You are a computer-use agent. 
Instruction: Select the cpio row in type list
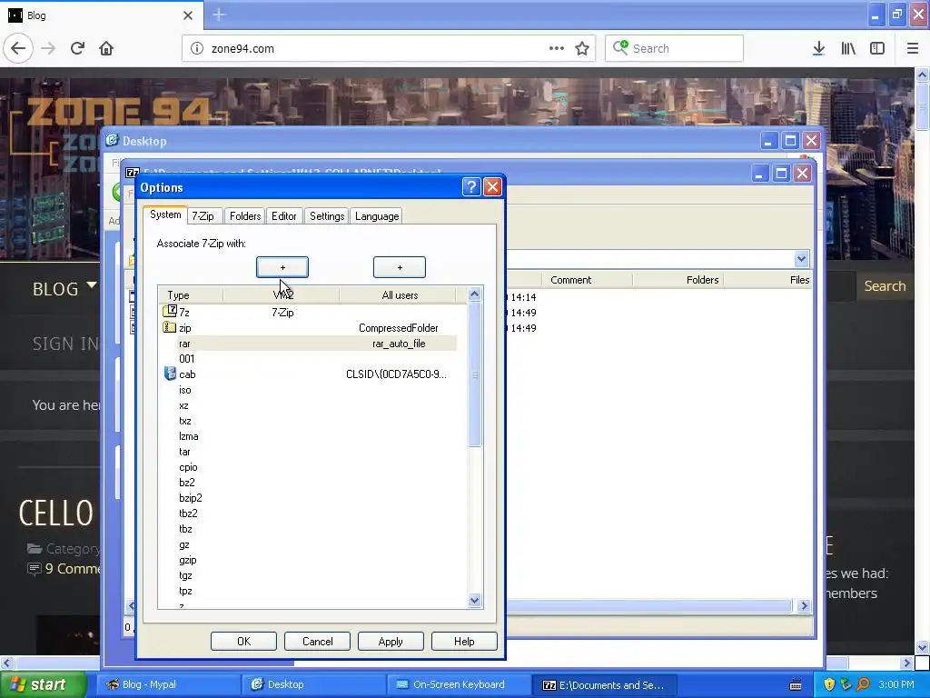click(x=309, y=467)
